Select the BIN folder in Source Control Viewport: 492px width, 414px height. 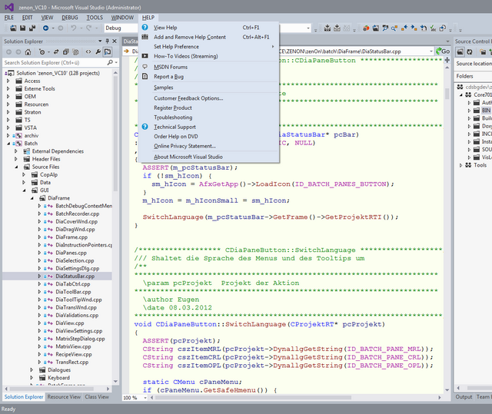tap(486, 111)
